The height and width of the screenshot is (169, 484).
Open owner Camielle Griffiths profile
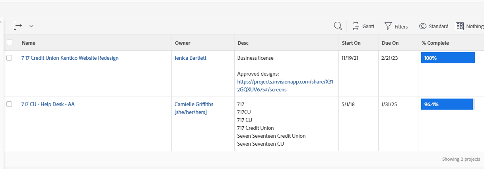(194, 108)
